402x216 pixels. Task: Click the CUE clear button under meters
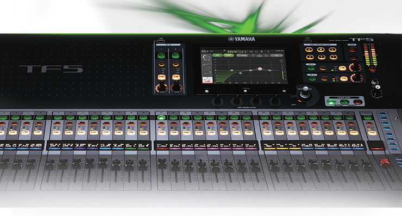coord(372,69)
